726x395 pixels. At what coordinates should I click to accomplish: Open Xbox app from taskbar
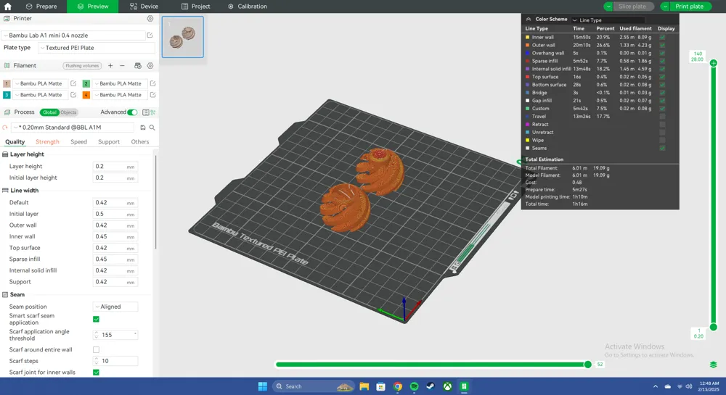tap(447, 386)
